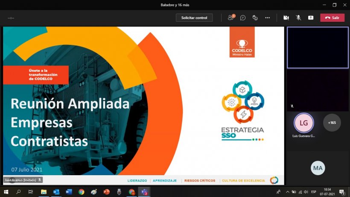Open the more actions ellipsis menu
This screenshot has width=350, height=197.
[268, 18]
